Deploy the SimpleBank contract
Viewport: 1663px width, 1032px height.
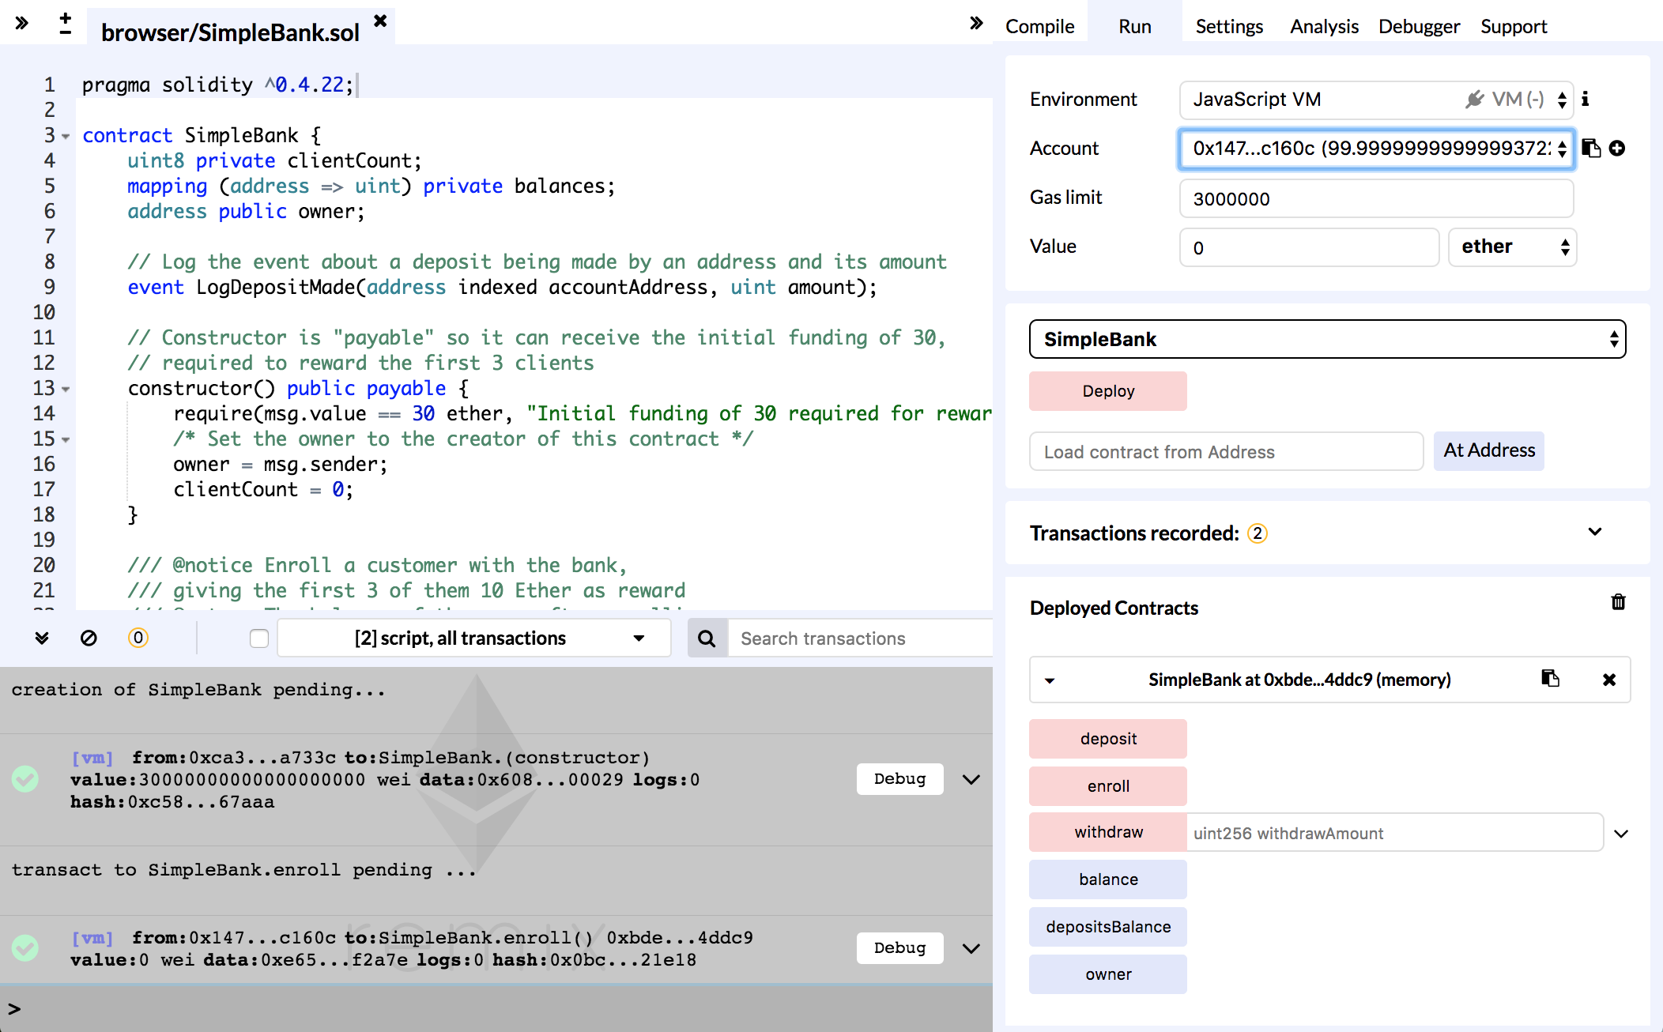(x=1107, y=390)
